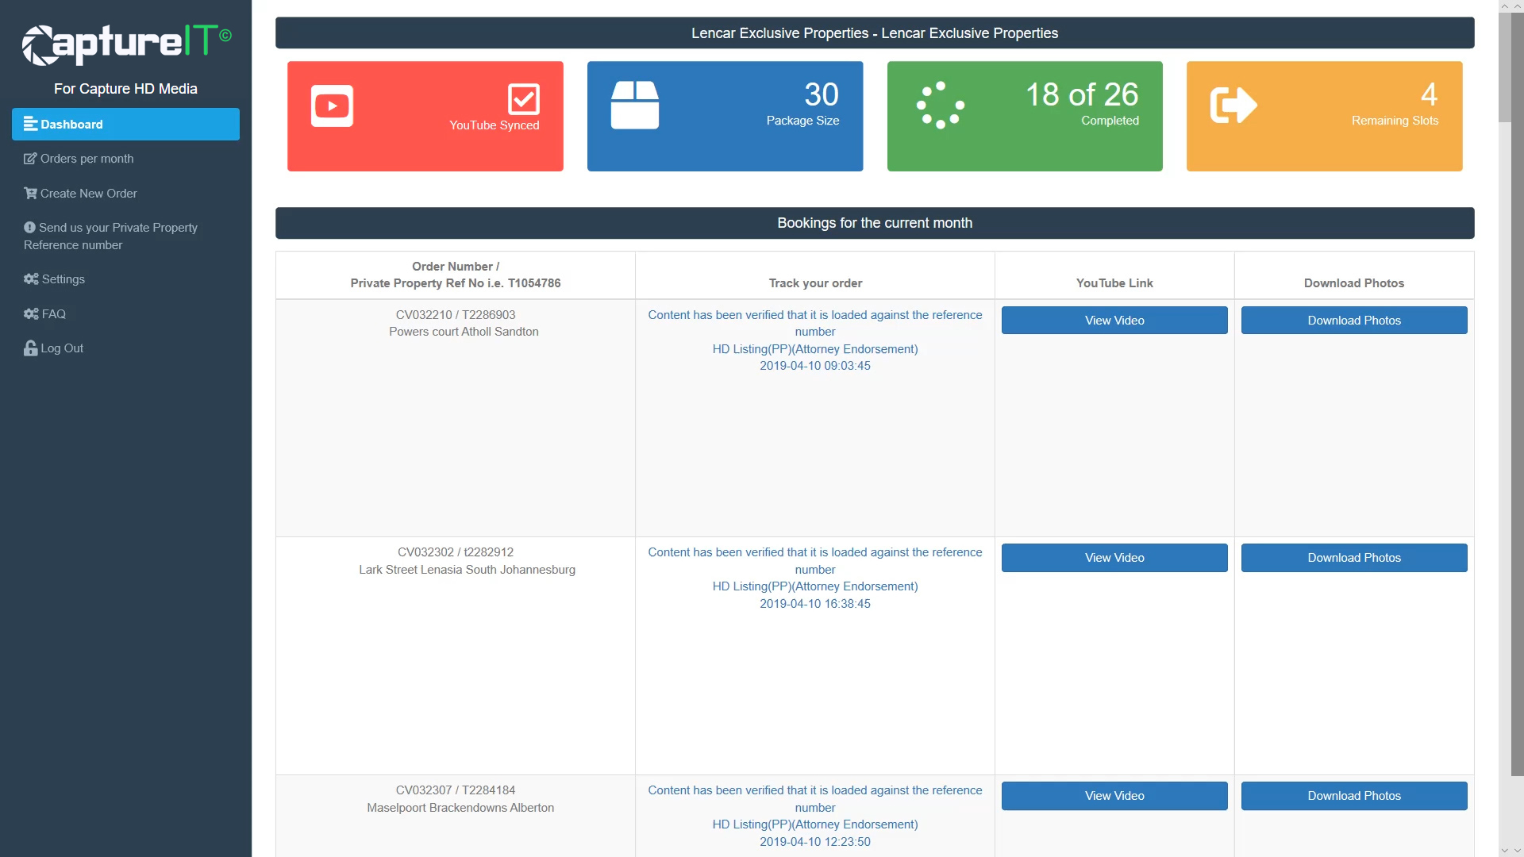
Task: Select the Dashboard sidebar icon
Action: [x=29, y=124]
